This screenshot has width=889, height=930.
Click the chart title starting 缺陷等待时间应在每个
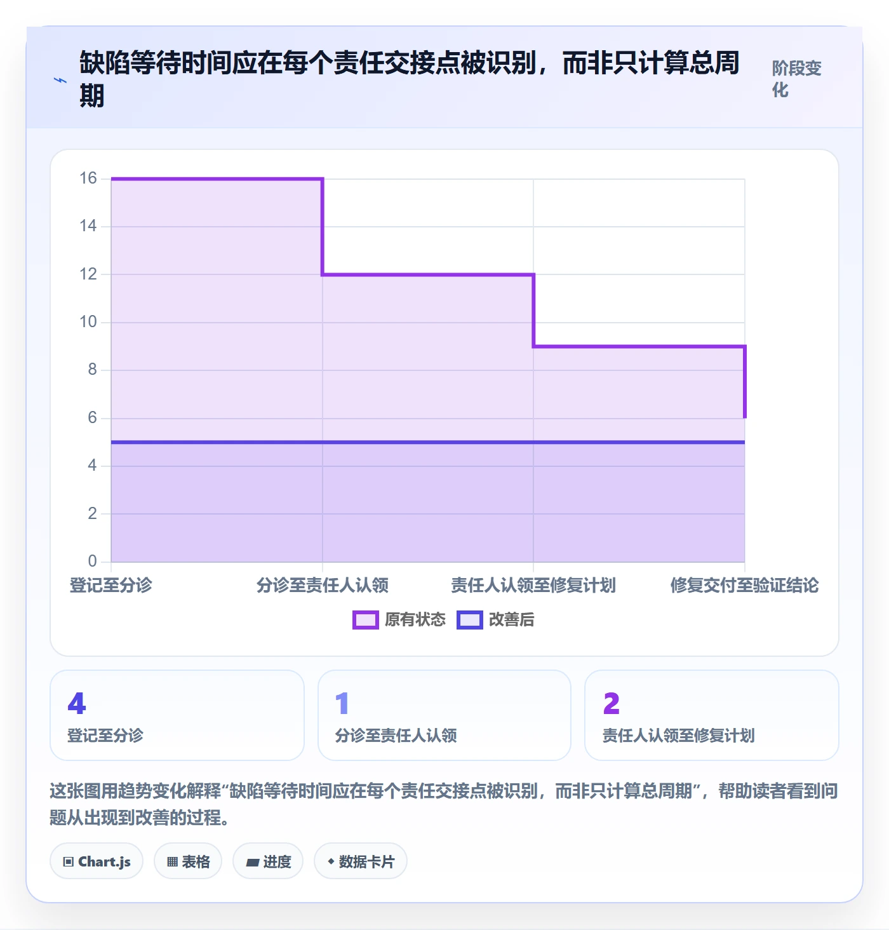tap(410, 79)
